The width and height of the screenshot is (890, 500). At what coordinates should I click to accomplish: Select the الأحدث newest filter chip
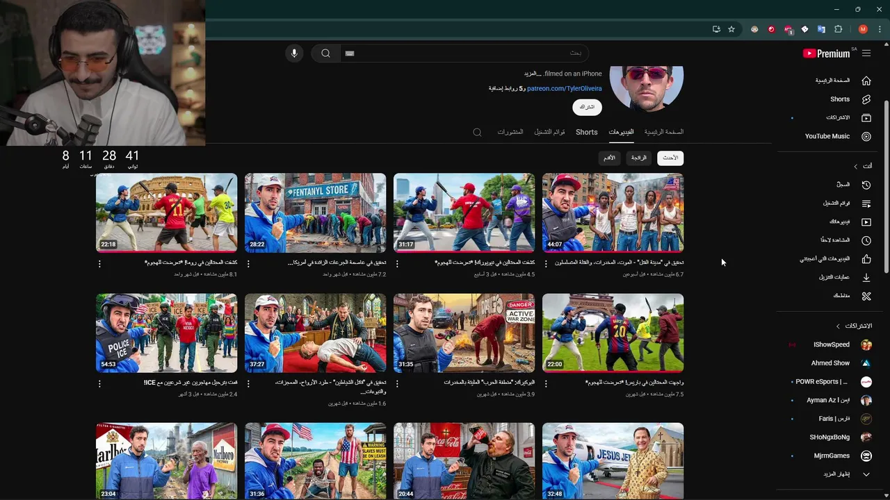pyautogui.click(x=670, y=158)
